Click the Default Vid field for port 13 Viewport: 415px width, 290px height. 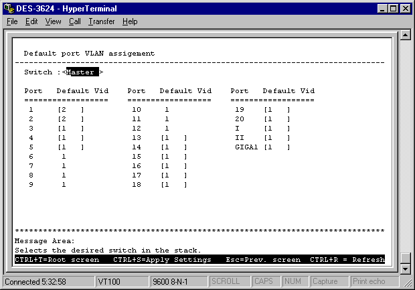click(173, 137)
